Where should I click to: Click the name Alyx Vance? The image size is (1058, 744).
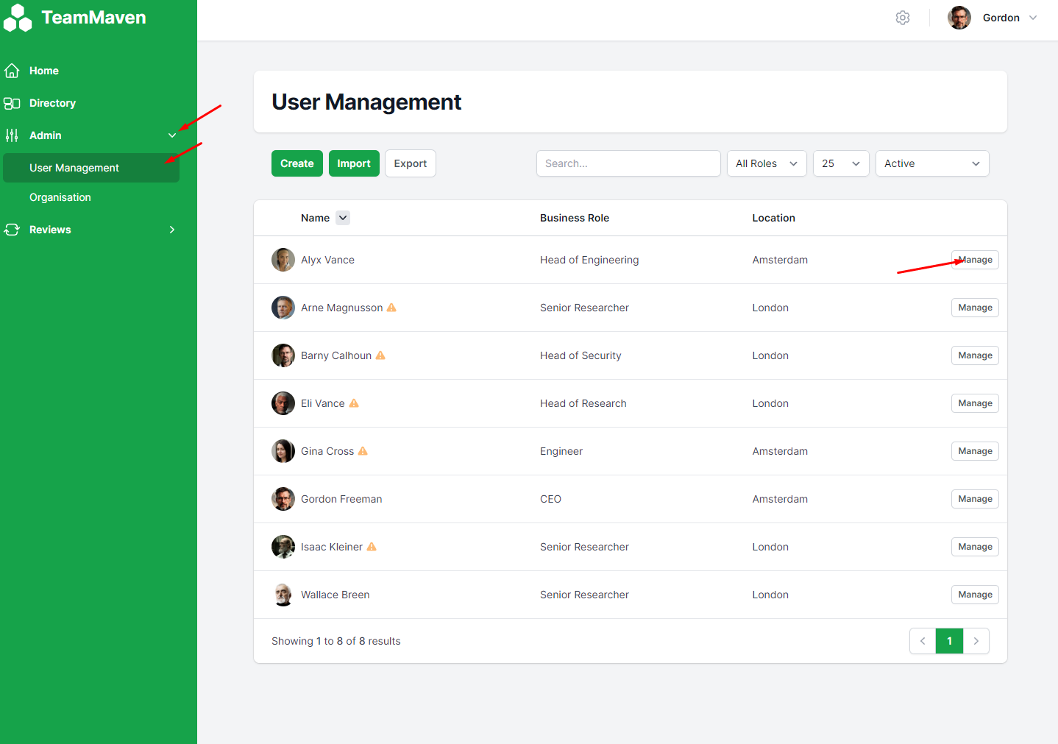coord(327,260)
